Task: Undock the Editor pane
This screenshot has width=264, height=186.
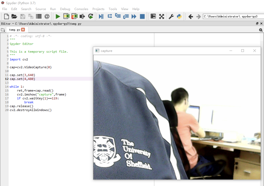Action: [x=257, y=24]
